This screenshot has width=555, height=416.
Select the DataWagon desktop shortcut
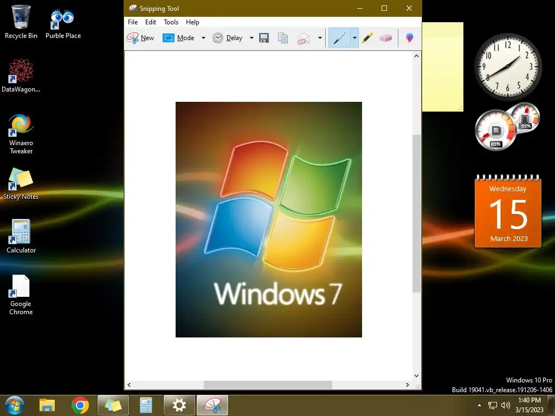pyautogui.click(x=21, y=76)
